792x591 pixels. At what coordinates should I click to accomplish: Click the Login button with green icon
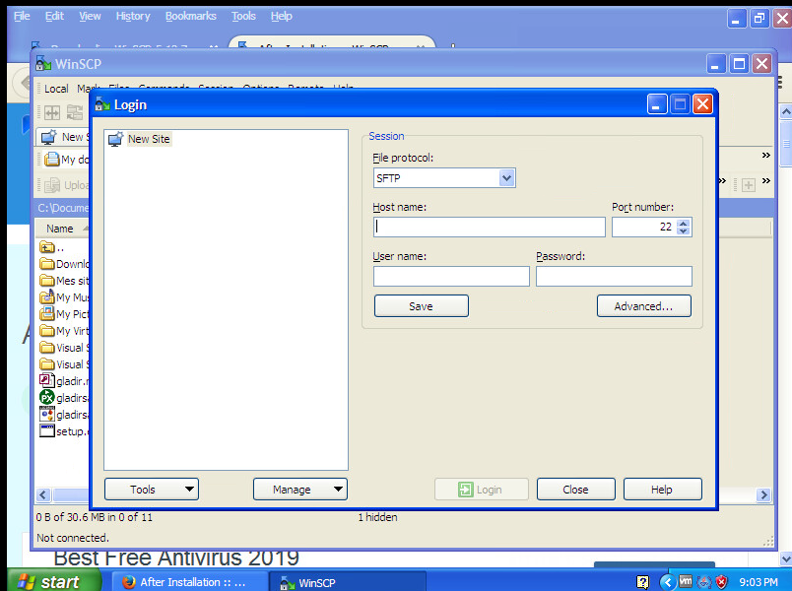(481, 490)
